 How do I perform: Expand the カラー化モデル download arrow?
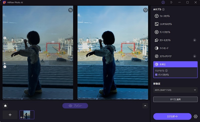[x=194, y=40]
